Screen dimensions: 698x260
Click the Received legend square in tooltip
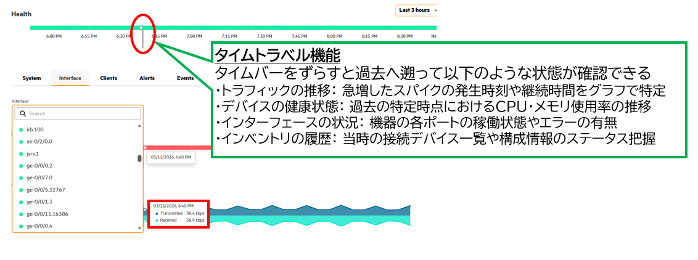click(157, 220)
